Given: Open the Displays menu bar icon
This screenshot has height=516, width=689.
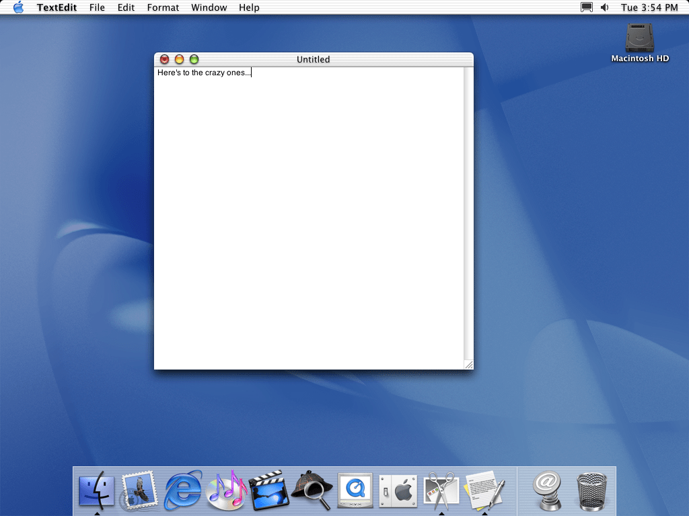Looking at the screenshot, I should [587, 7].
